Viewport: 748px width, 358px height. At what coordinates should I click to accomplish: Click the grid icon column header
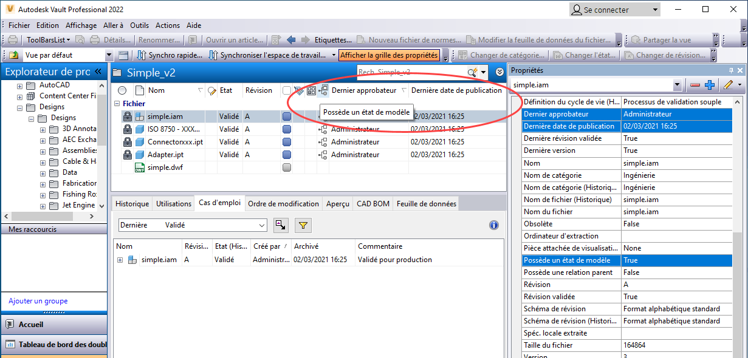311,91
